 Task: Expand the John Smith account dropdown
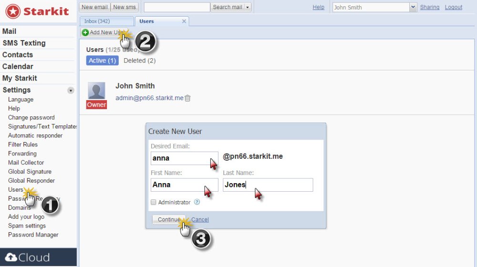click(413, 7)
